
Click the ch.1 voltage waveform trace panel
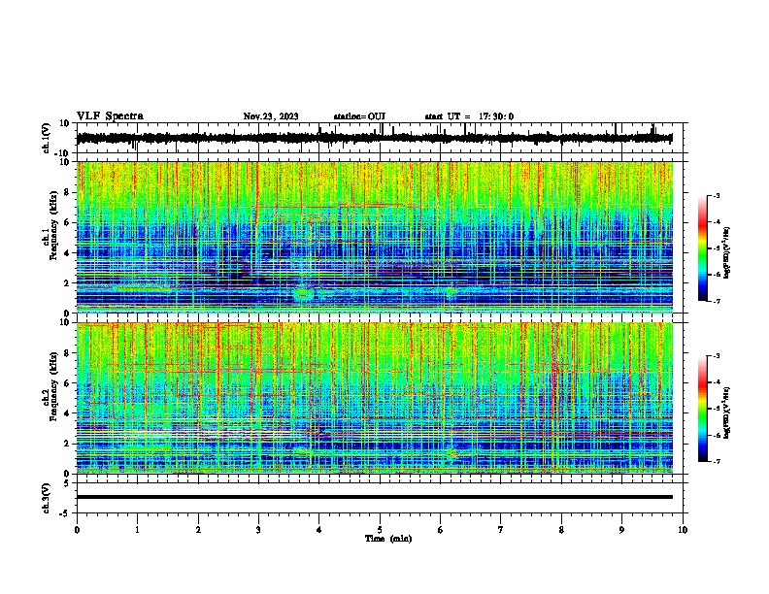coord(380,138)
